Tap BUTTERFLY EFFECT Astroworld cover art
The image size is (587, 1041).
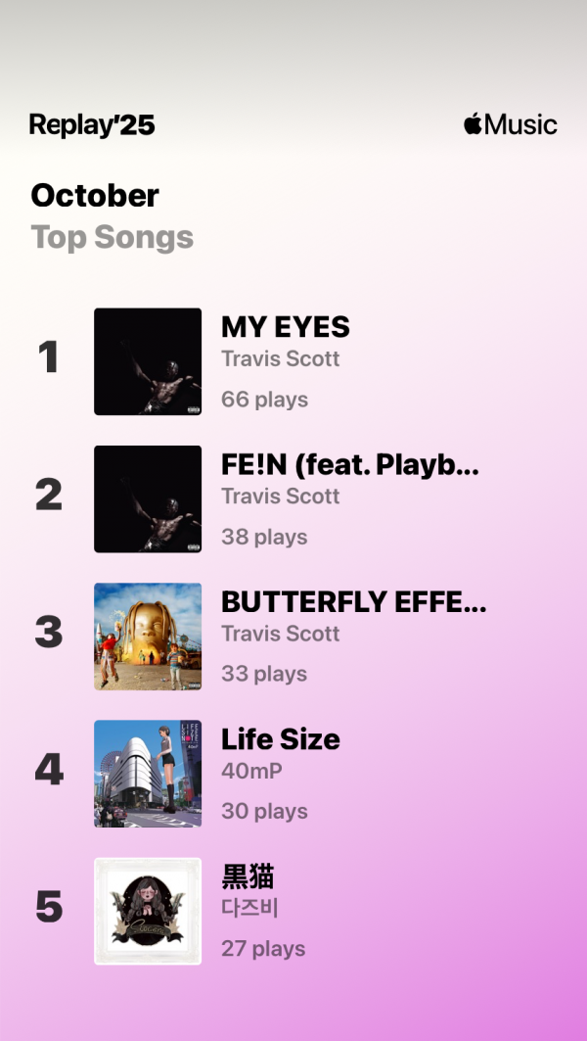click(x=148, y=637)
